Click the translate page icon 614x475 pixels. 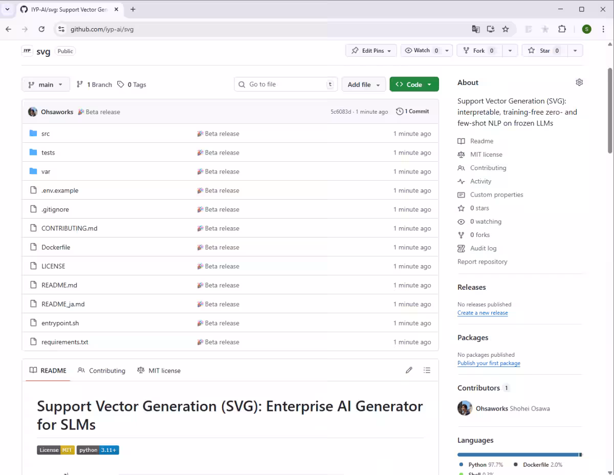coord(476,29)
